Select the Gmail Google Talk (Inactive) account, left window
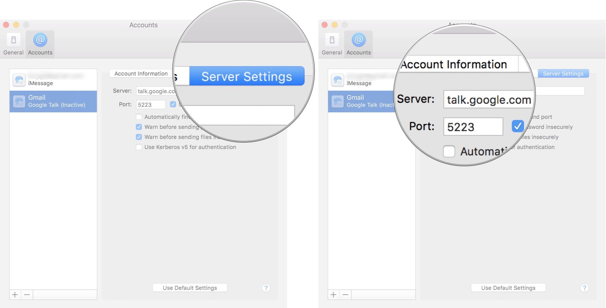This screenshot has height=308, width=606. (x=53, y=101)
